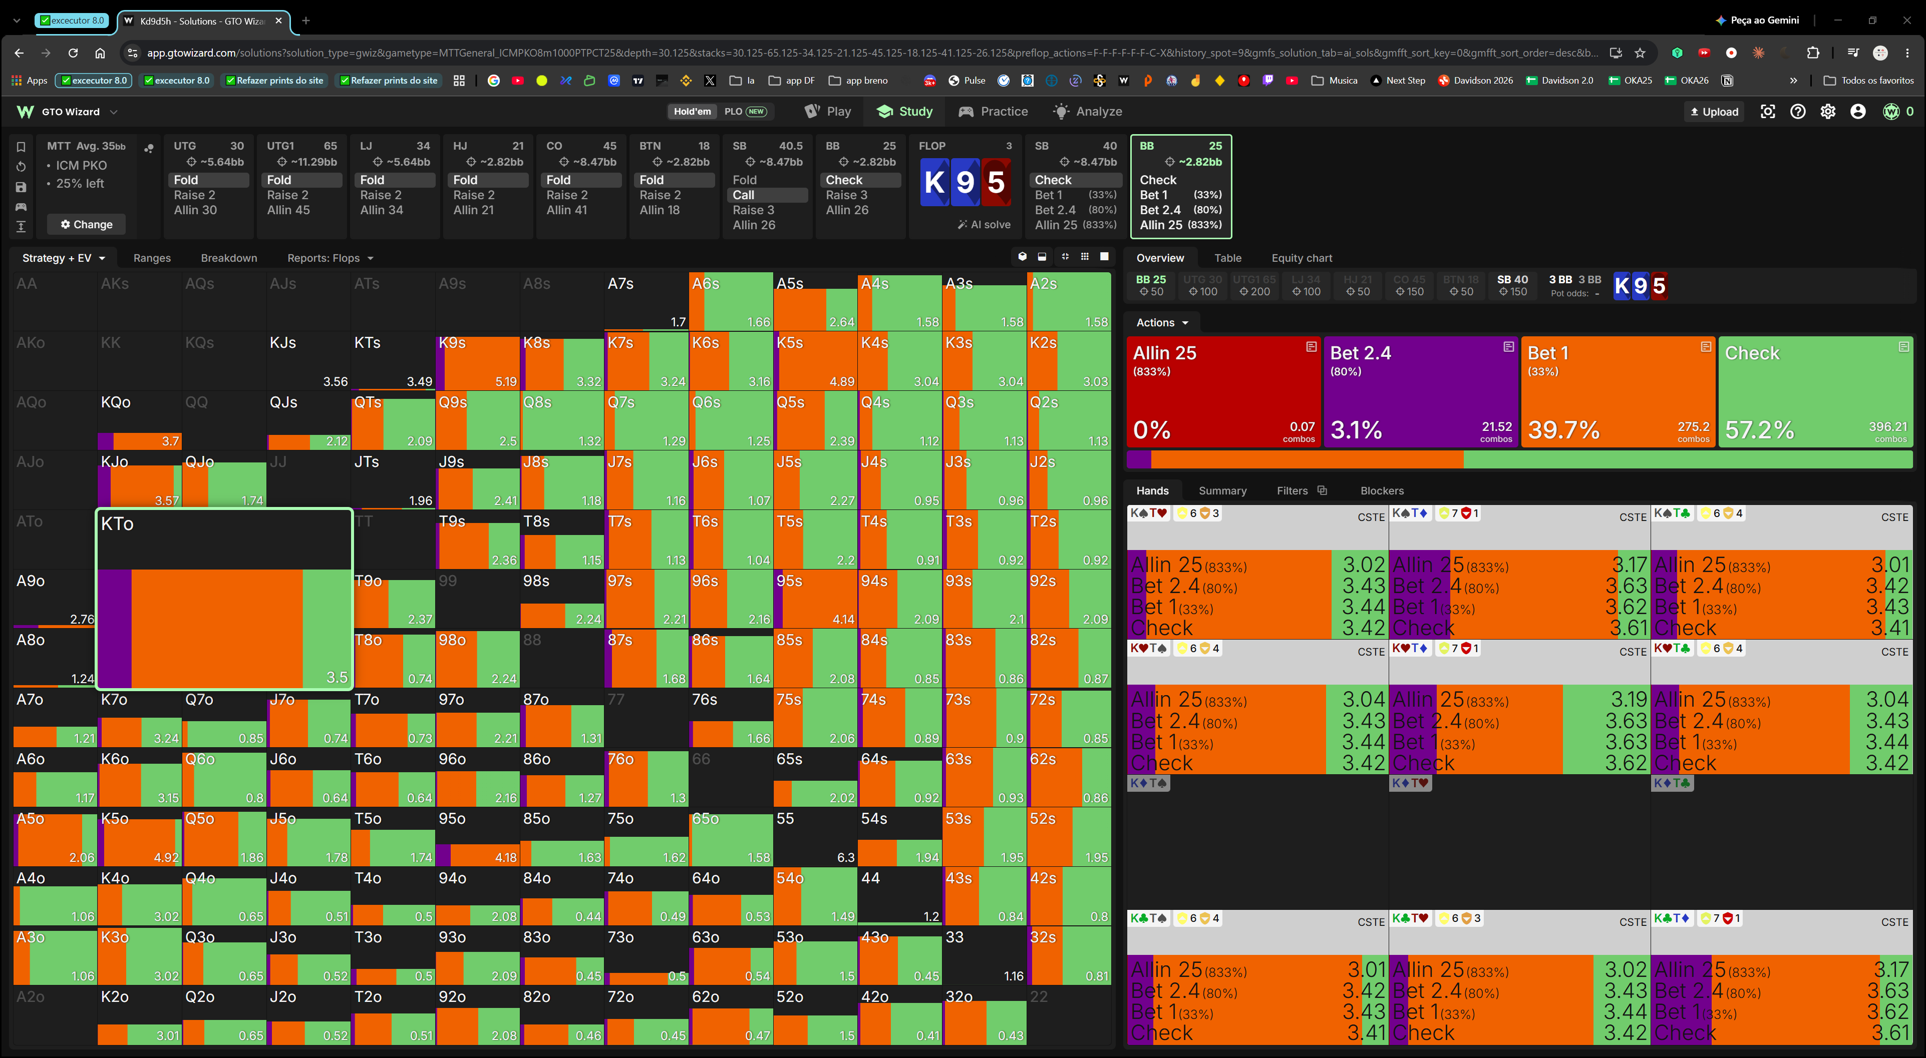The height and width of the screenshot is (1058, 1926).
Task: Toggle the half-filled square matrix view
Action: 1042,256
